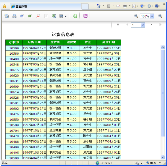Click 陈先生 in row 10478
Viewport: 167px width, 166px height.
click(88, 136)
